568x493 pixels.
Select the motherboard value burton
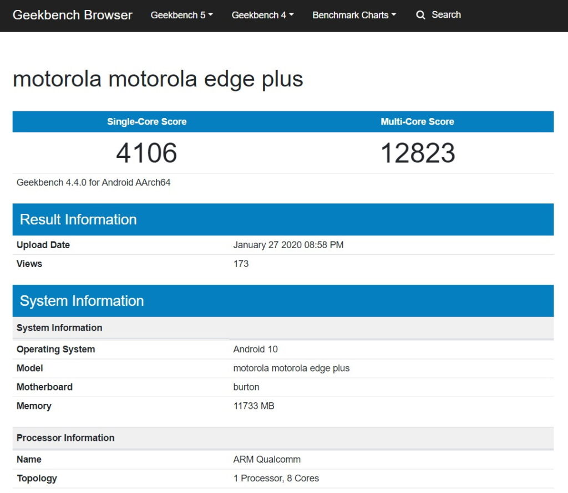246,387
